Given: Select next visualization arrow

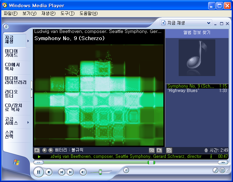Looking at the screenshot, I should [51, 150].
